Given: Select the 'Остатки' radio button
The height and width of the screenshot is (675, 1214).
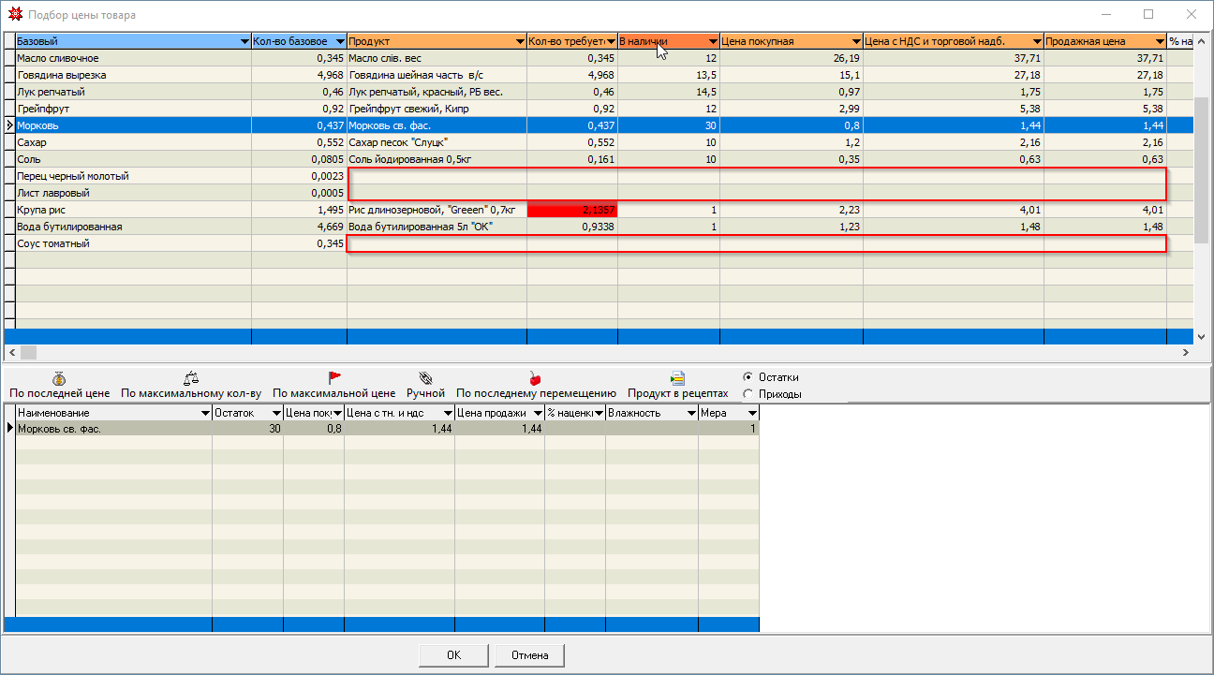Looking at the screenshot, I should 748,377.
